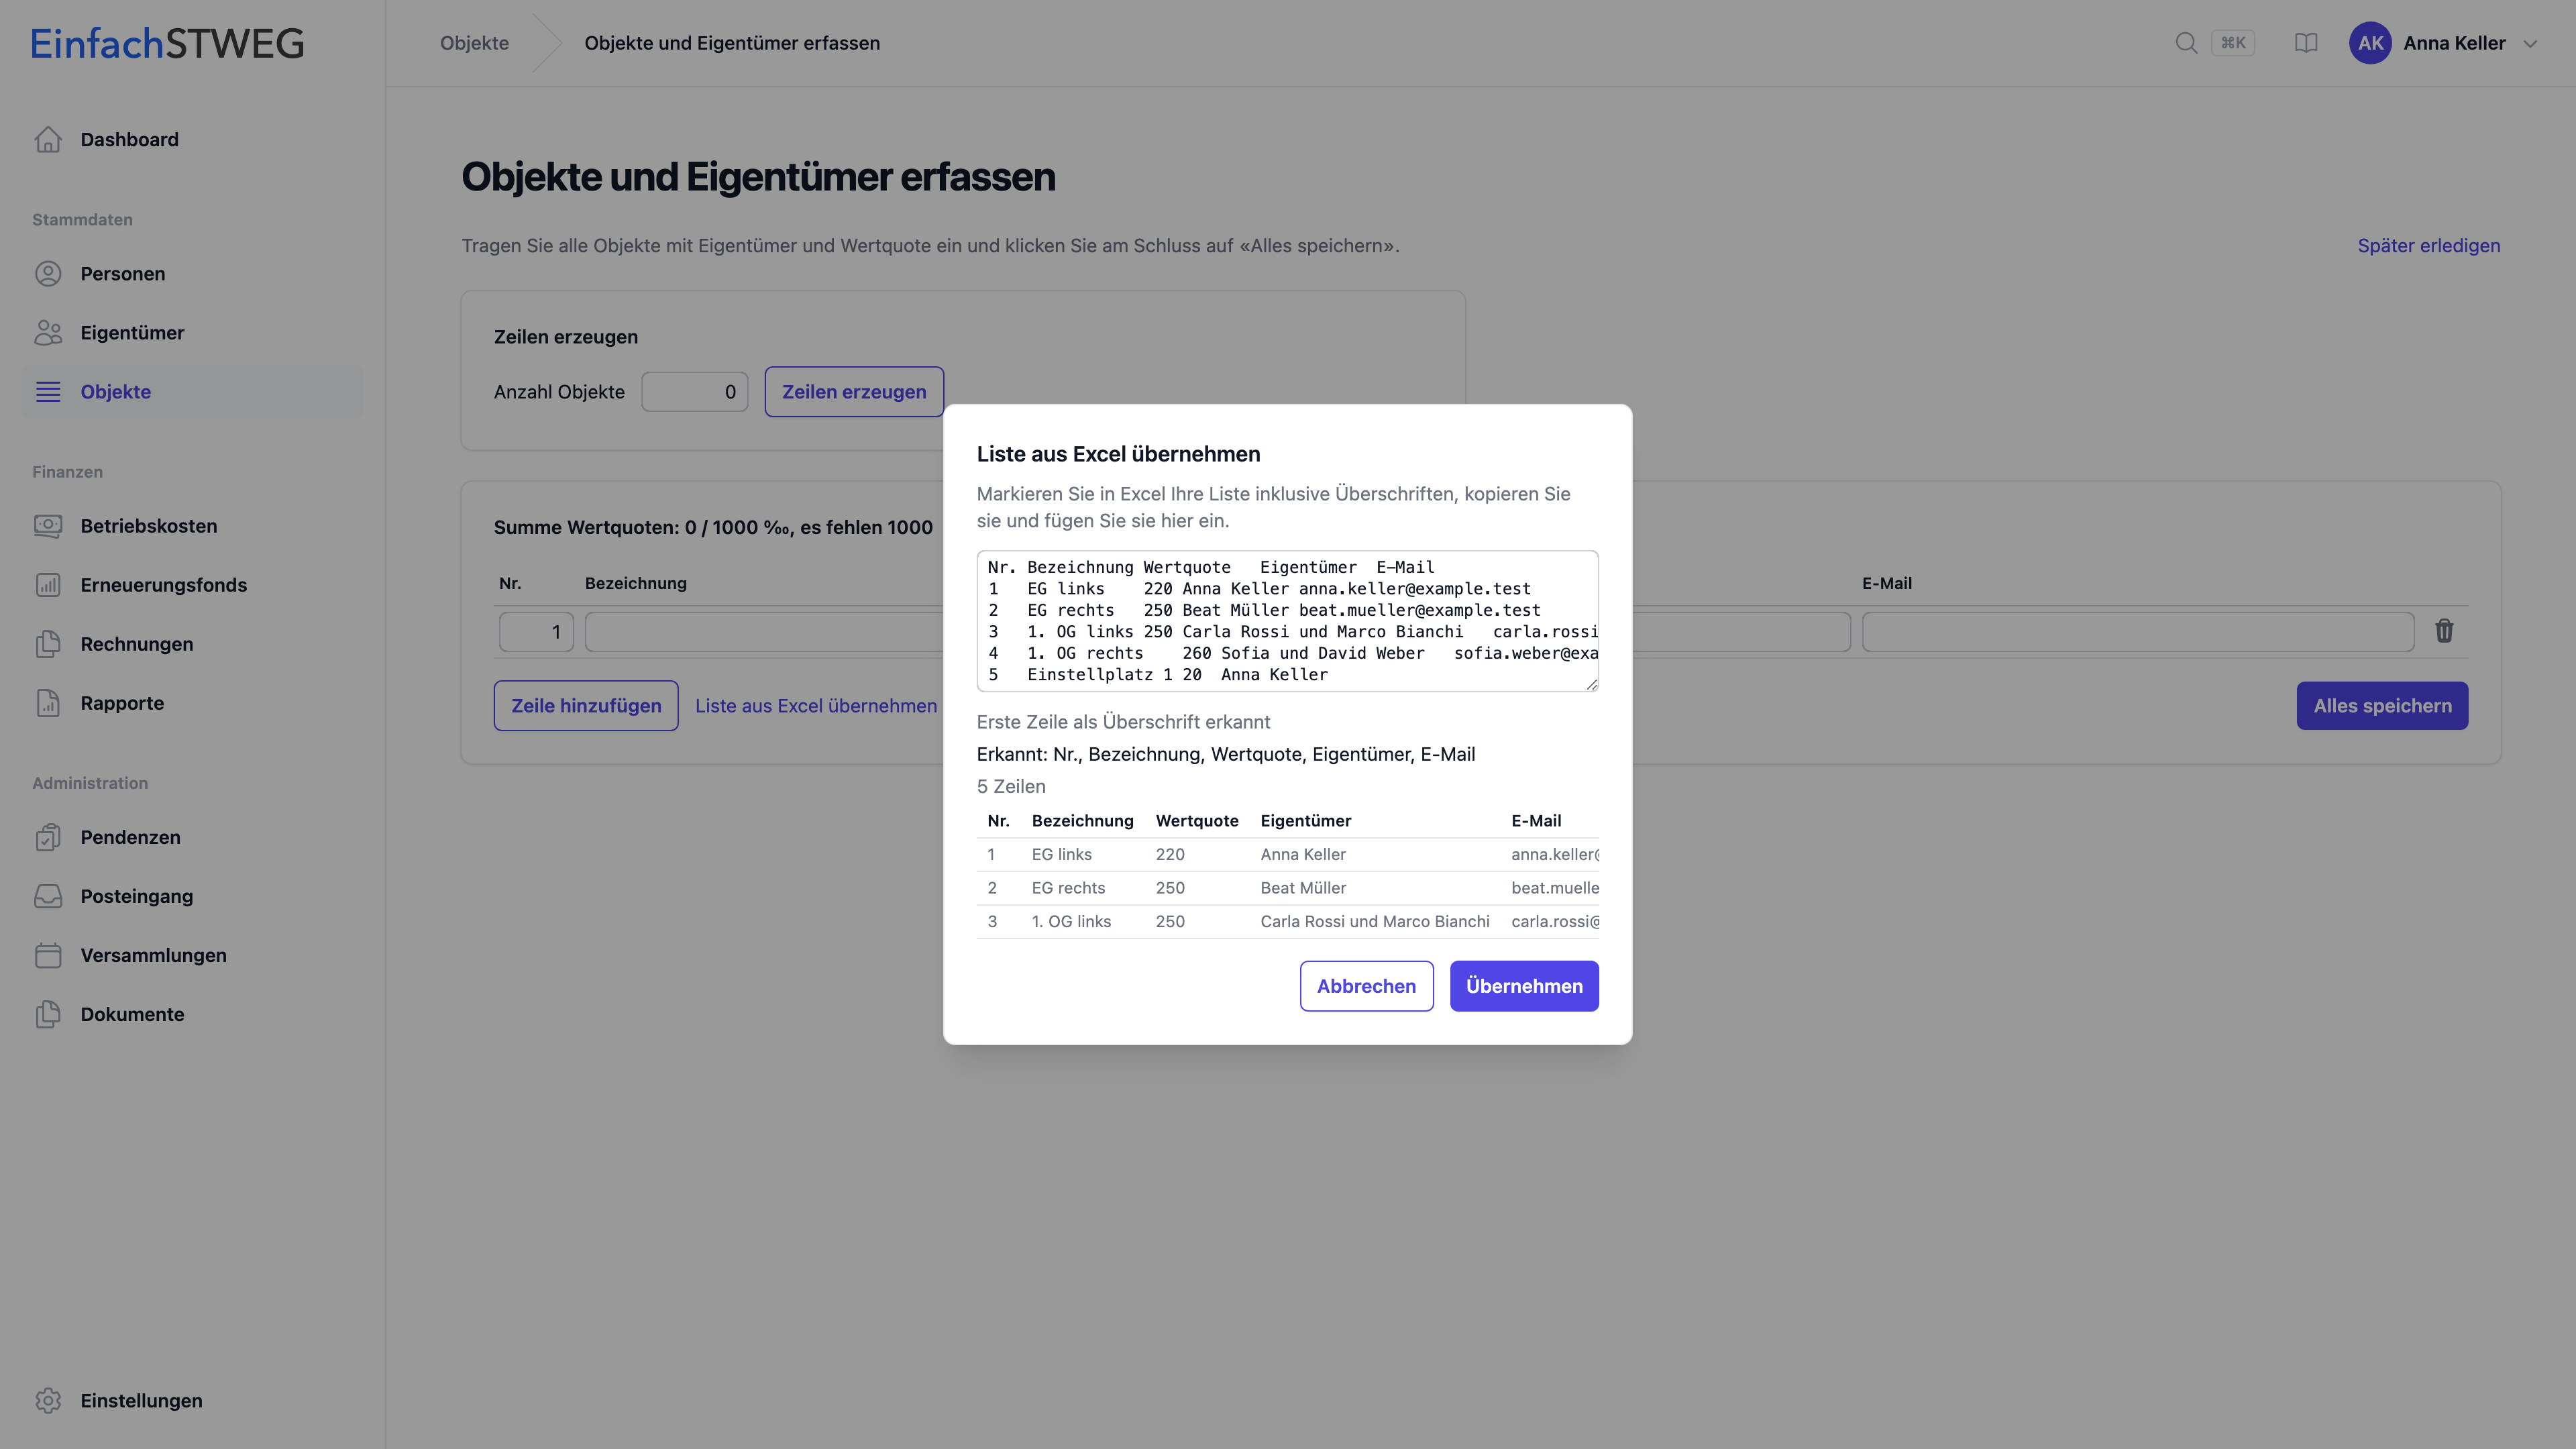The width and height of the screenshot is (2576, 1449).
Task: Click Liste aus Excel übernehmen link
Action: click(x=816, y=706)
